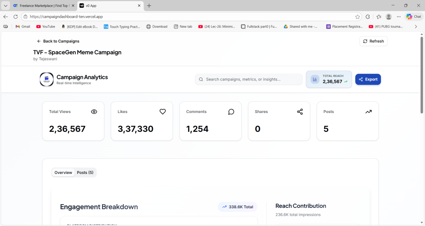Click the speech bubble icon on Comments card
The height and width of the screenshot is (226, 425).
pyautogui.click(x=231, y=112)
